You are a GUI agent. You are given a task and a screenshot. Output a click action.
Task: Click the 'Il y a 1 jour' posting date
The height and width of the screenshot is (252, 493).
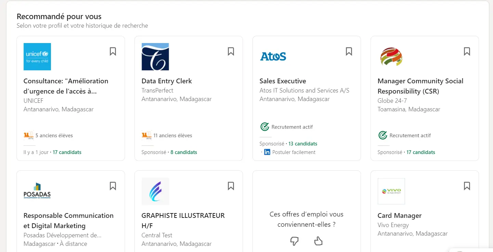tap(36, 152)
